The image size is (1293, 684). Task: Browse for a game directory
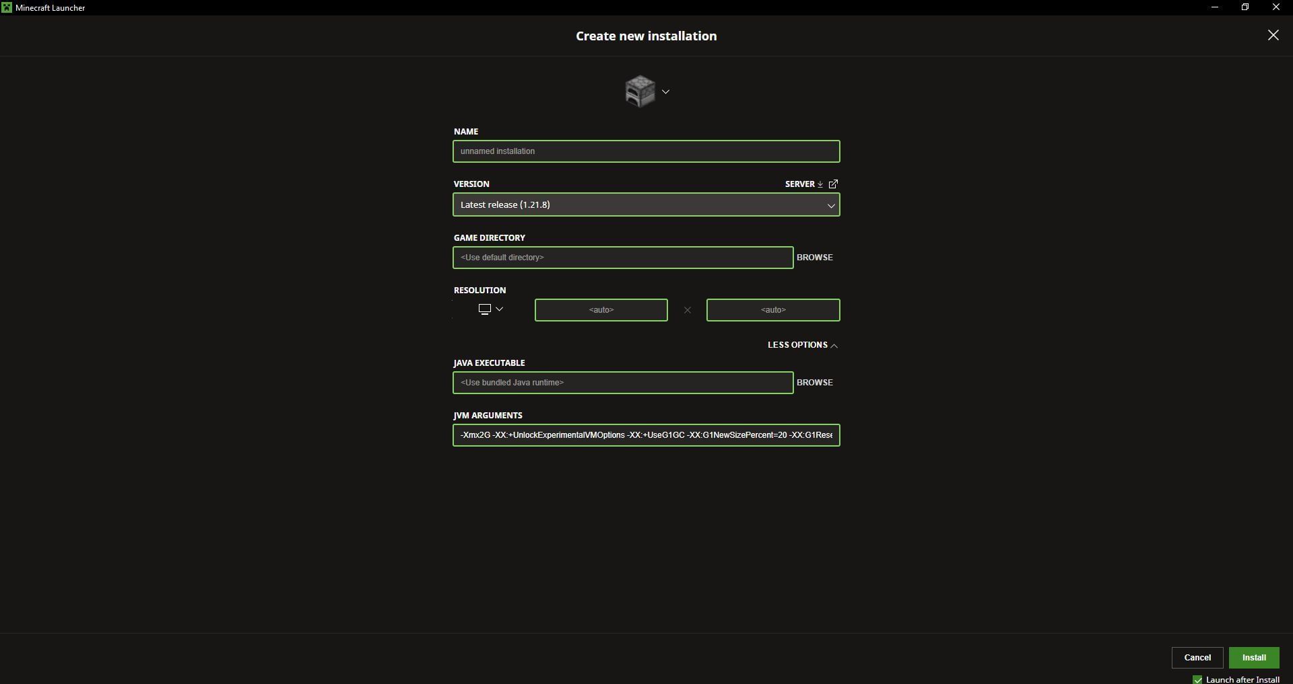(814, 257)
